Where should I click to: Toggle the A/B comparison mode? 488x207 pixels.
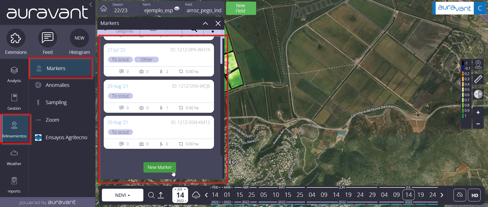(478, 94)
